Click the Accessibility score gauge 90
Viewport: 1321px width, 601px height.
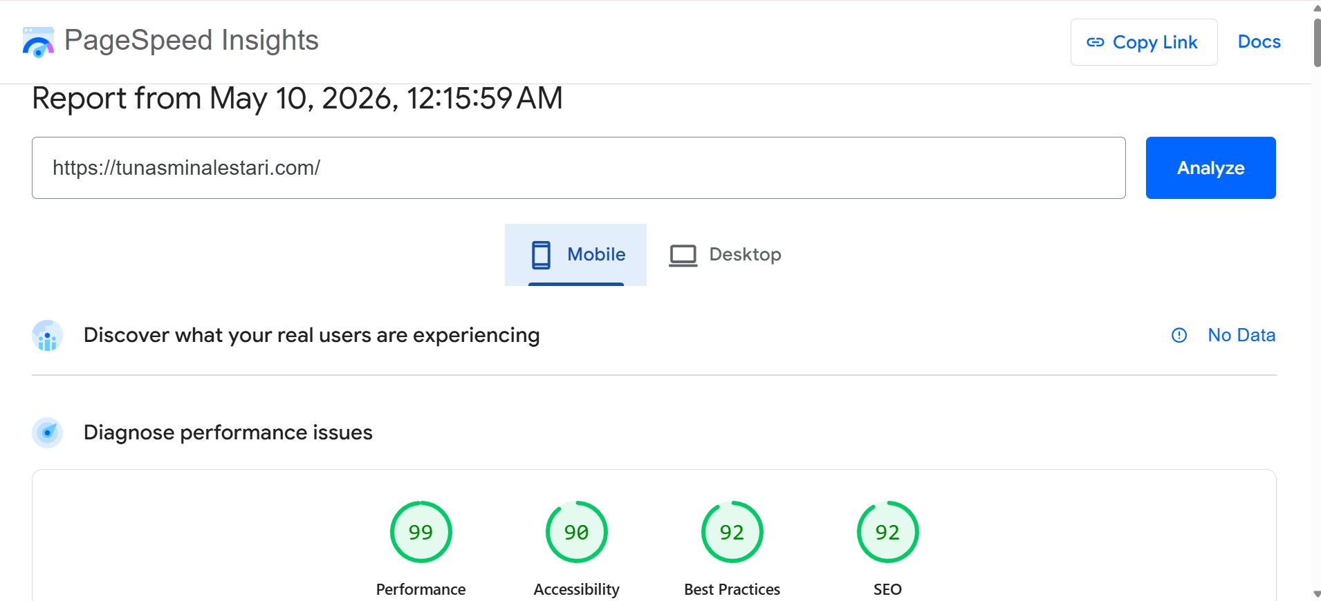coord(576,532)
